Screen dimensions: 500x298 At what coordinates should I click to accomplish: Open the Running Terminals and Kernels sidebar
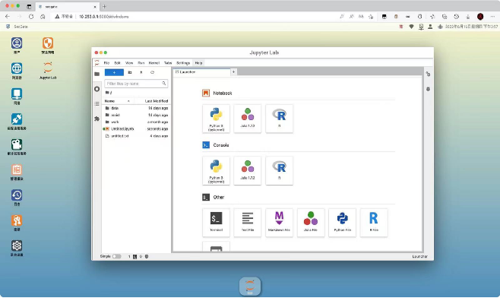(x=97, y=89)
